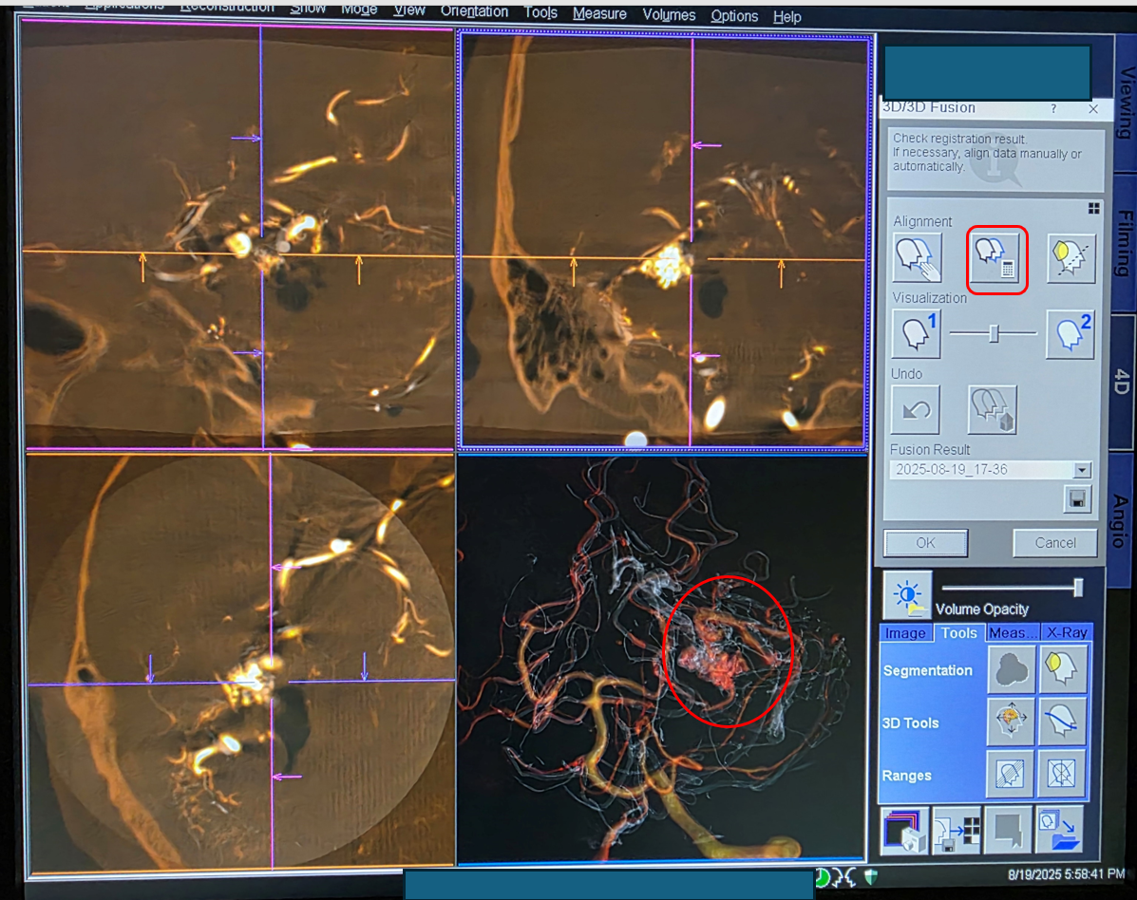The width and height of the screenshot is (1137, 900).
Task: Run automatic alignment calculator icon
Action: pyautogui.click(x=995, y=259)
